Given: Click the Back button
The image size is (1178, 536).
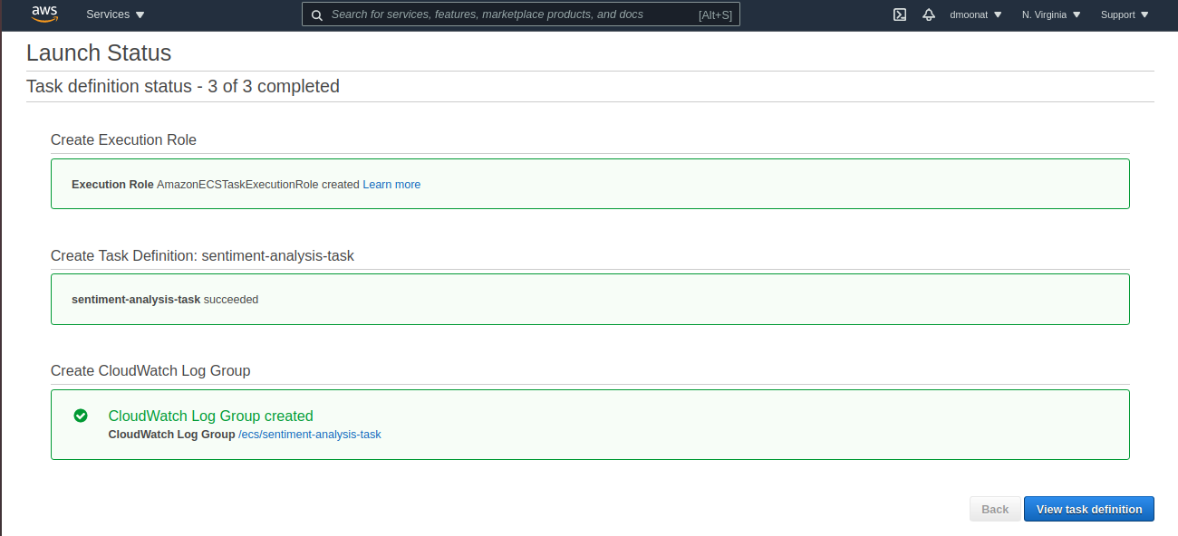Looking at the screenshot, I should point(995,509).
